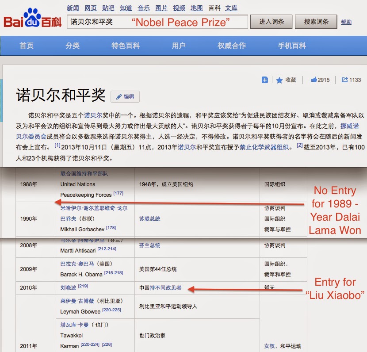
Task: Follow the 芬兰总统 link
Action: (149, 245)
